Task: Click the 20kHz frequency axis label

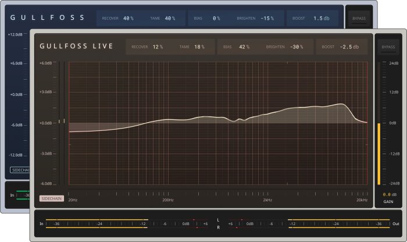Action: (362, 200)
